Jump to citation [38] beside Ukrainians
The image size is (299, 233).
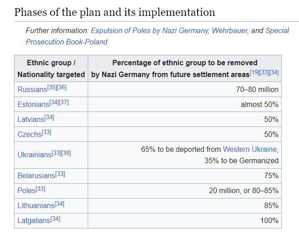(66, 153)
